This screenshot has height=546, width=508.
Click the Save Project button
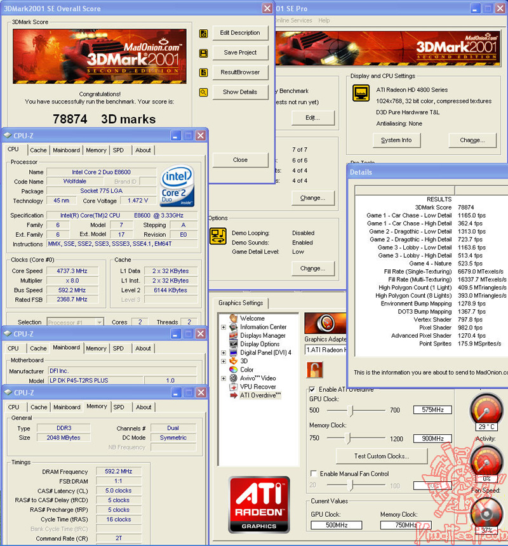(x=240, y=53)
